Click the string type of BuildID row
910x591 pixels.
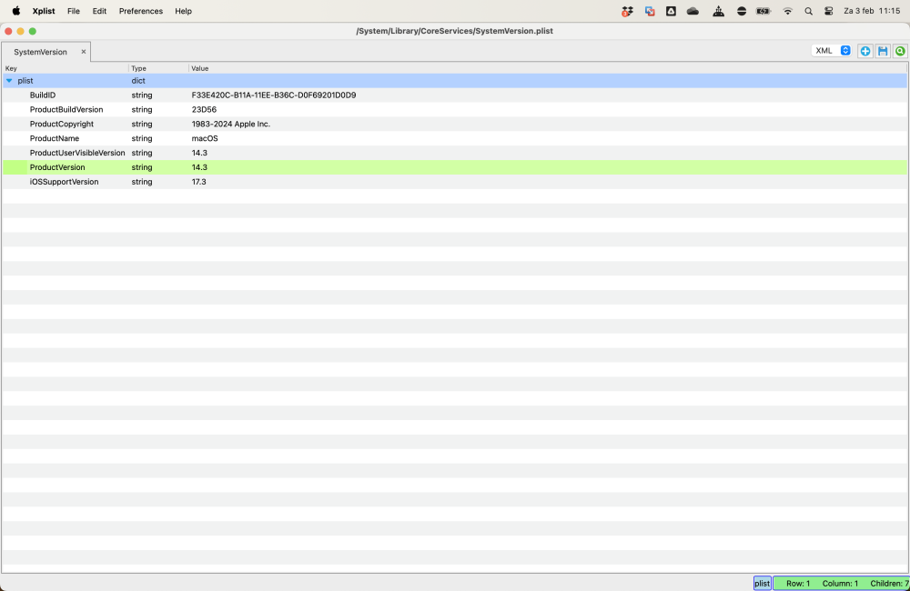click(x=142, y=95)
